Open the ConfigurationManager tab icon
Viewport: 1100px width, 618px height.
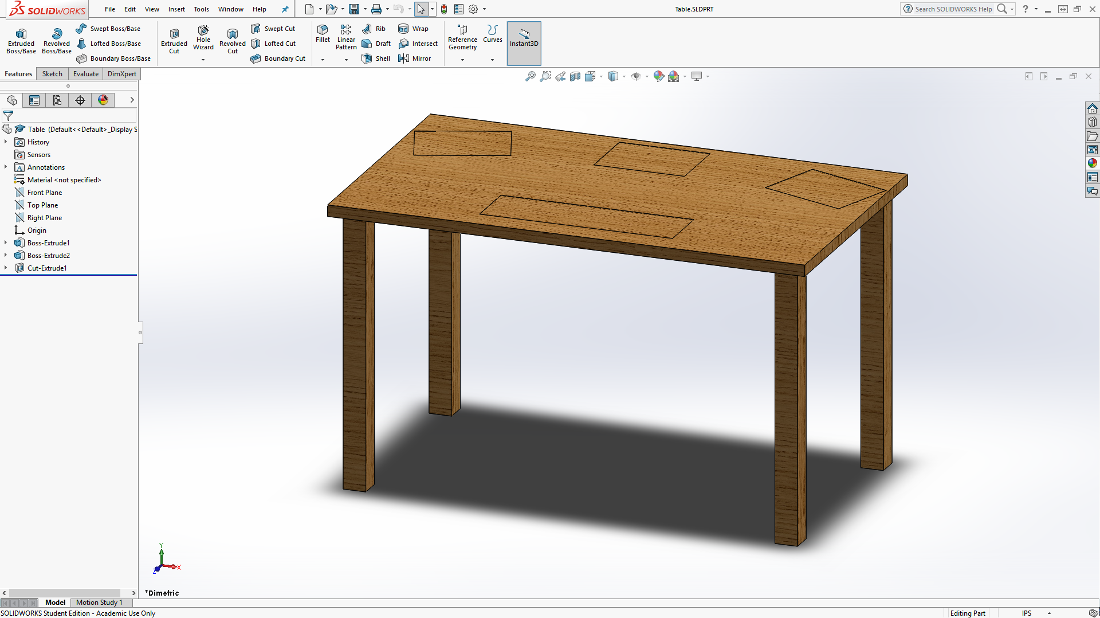57,100
